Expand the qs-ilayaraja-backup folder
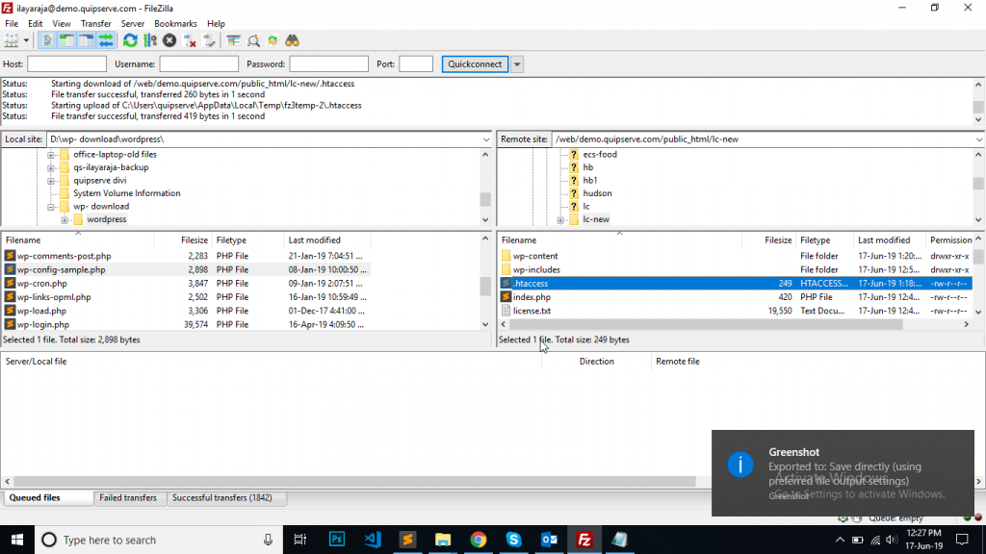This screenshot has height=554, width=986. (x=51, y=167)
